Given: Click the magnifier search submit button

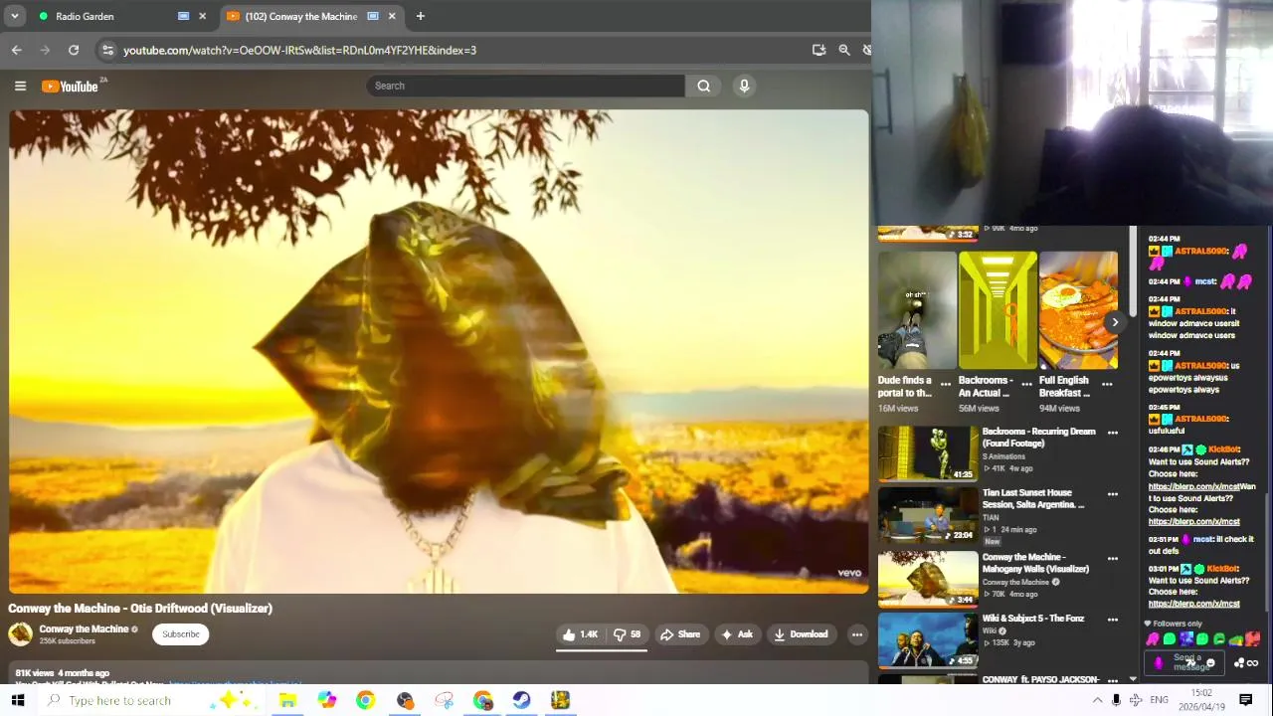Looking at the screenshot, I should (x=703, y=86).
